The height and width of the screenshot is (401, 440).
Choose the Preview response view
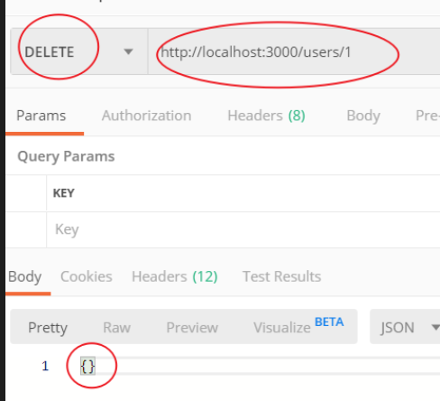click(x=192, y=328)
